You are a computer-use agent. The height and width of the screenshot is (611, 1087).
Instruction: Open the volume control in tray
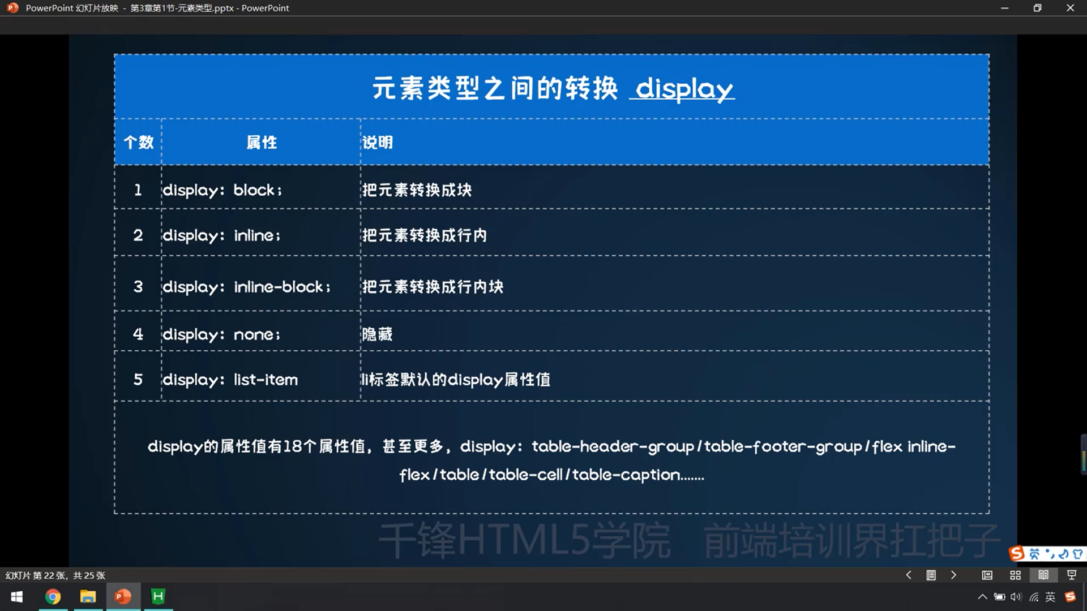[x=1016, y=597]
